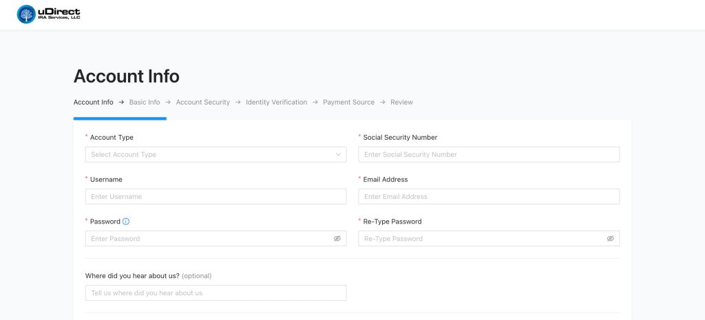Focus the Re-Type Password input
The image size is (705, 320).
pyautogui.click(x=478, y=239)
